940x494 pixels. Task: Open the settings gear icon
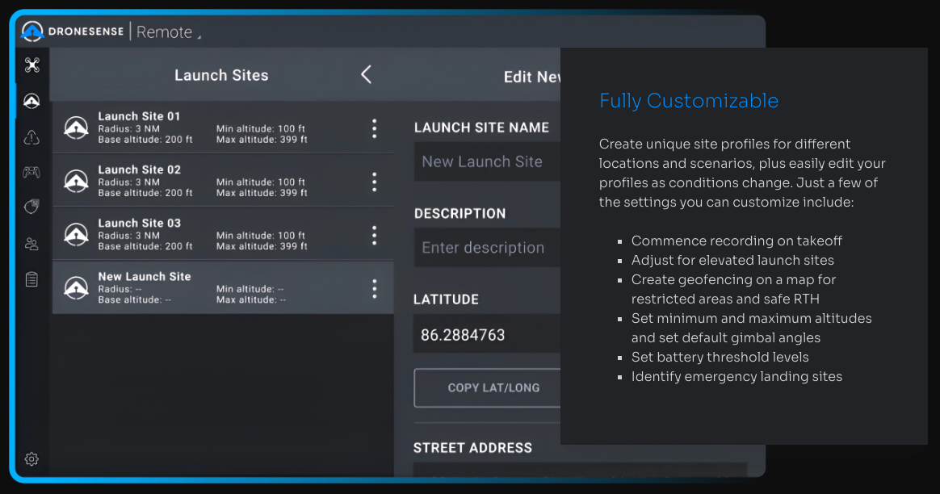click(x=31, y=458)
